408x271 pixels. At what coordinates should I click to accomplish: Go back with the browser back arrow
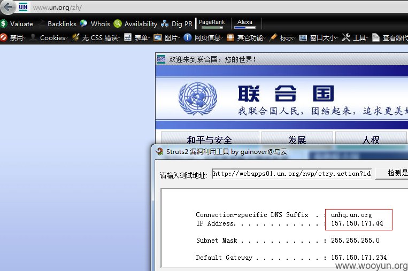(x=8, y=7)
